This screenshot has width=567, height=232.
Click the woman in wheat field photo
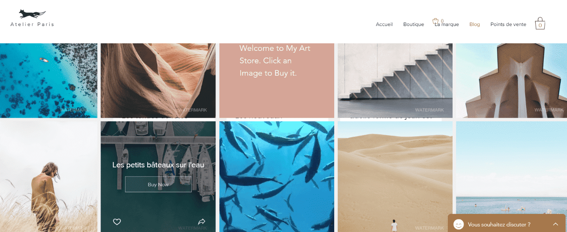(49, 176)
